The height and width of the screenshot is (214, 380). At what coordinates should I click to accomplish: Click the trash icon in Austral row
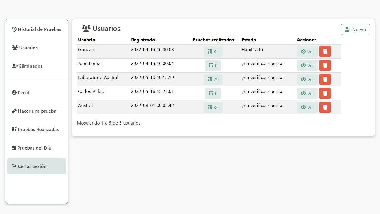[325, 107]
